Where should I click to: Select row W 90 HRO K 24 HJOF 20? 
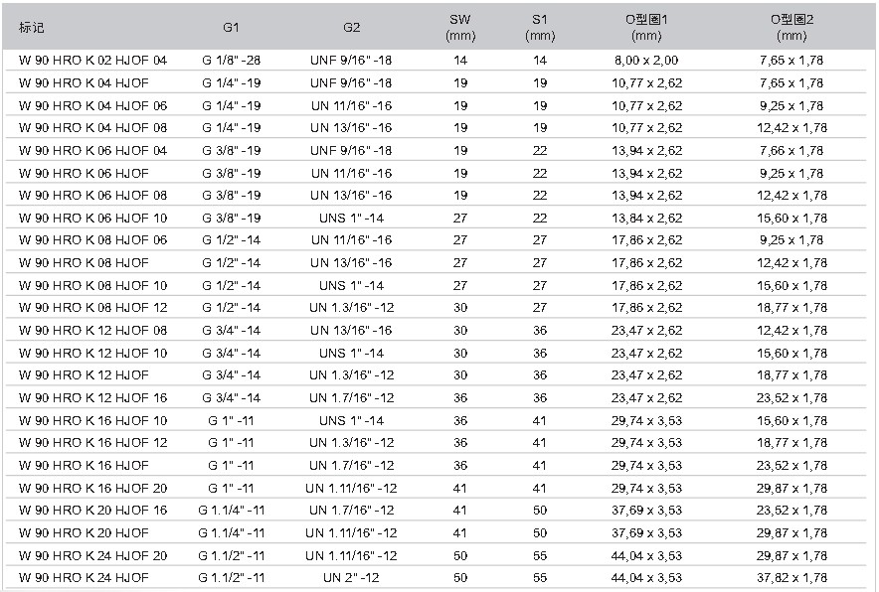pyautogui.click(x=93, y=555)
